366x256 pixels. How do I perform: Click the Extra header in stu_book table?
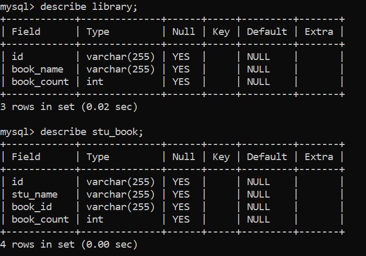(x=319, y=157)
